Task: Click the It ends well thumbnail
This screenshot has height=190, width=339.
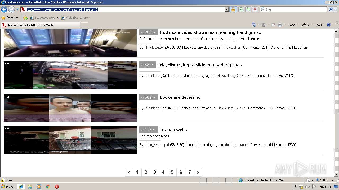Action: [70, 140]
